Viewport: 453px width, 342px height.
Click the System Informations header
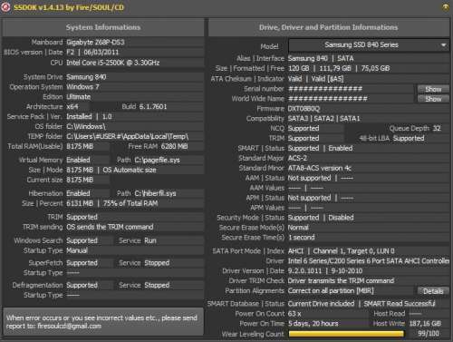pos(103,27)
